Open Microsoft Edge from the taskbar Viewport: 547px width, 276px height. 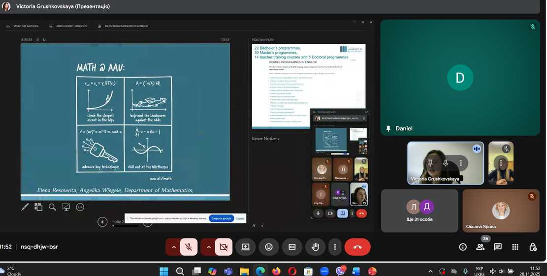(x=260, y=271)
